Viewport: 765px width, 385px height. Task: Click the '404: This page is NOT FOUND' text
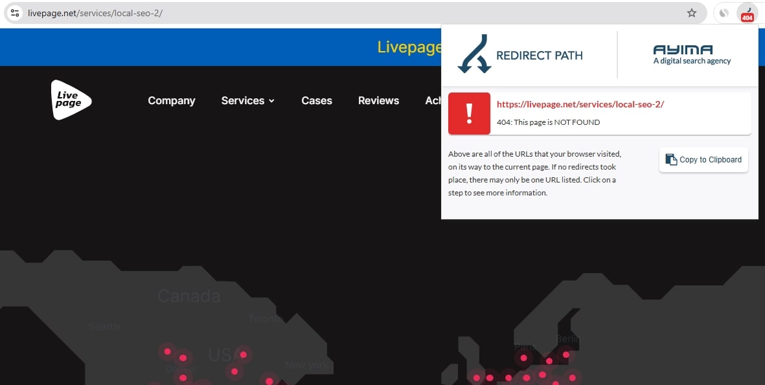548,122
